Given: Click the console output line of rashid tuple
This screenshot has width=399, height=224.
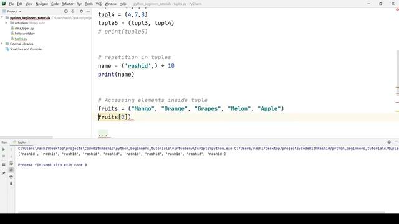Looking at the screenshot, I should tap(122, 154).
